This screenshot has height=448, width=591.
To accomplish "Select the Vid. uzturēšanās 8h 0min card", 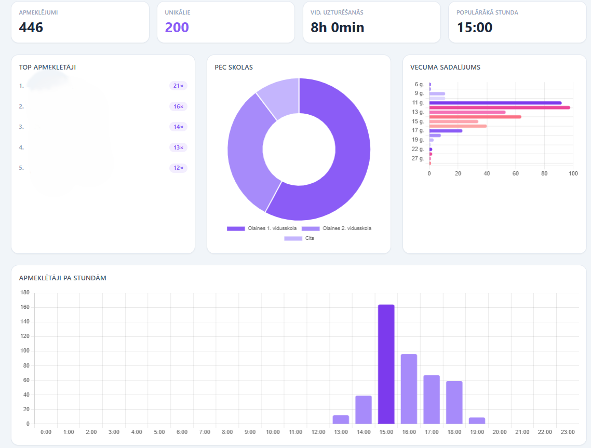I will pos(371,22).
